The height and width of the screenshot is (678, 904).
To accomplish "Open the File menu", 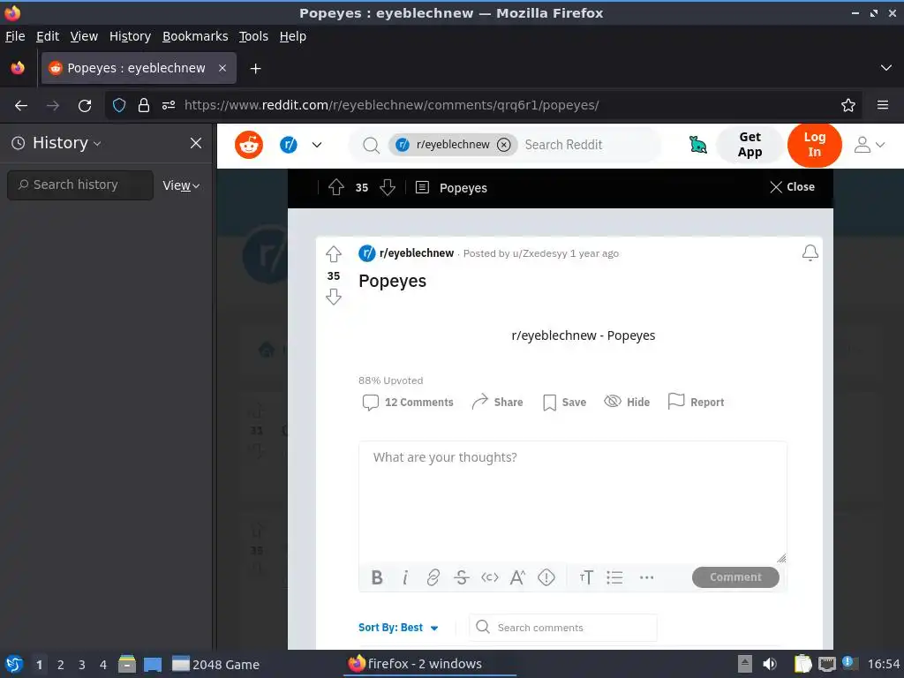I will point(15,36).
